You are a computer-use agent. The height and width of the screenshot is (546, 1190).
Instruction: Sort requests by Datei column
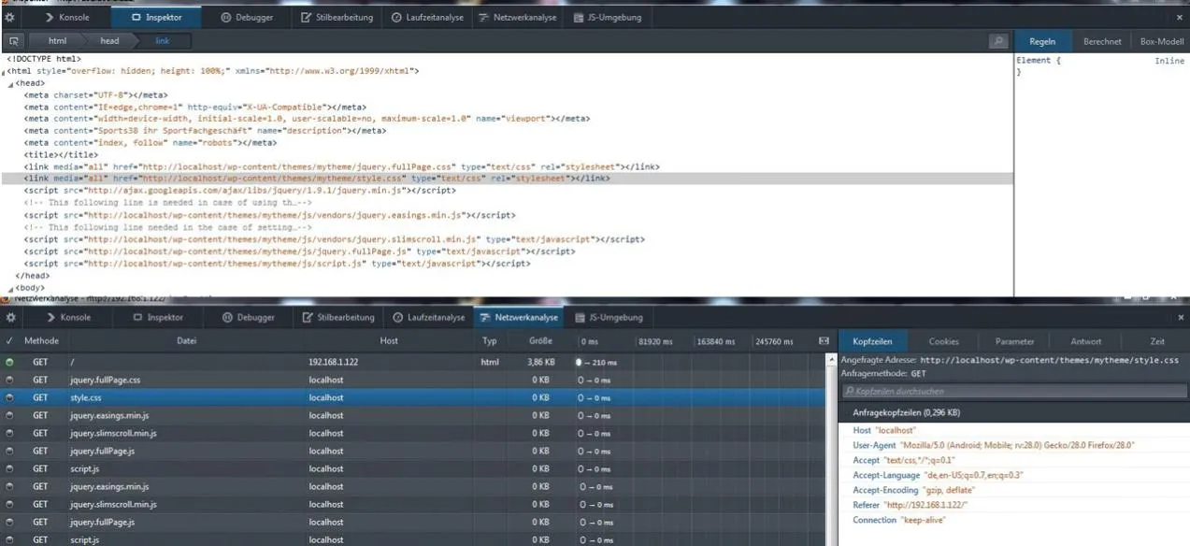point(187,341)
